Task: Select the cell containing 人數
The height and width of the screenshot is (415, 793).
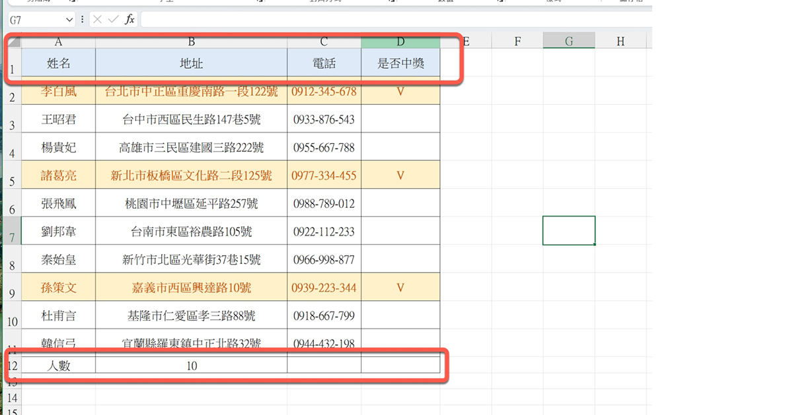Action: coord(58,365)
